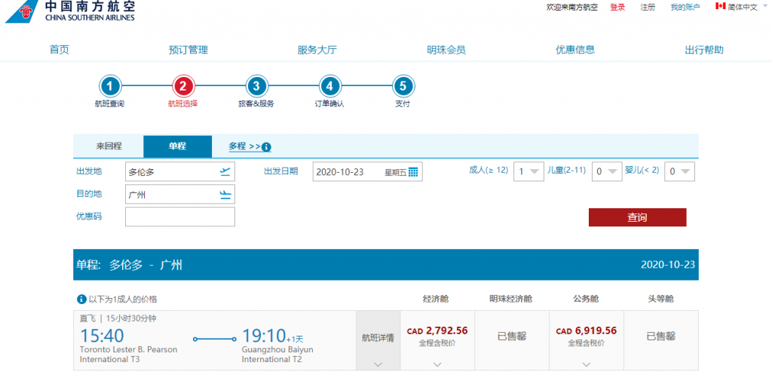772x378 pixels.
Task: Open the 首页 home menu
Action: coord(60,50)
